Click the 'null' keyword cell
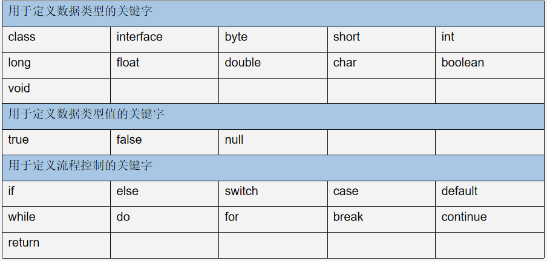 [x=273, y=142]
